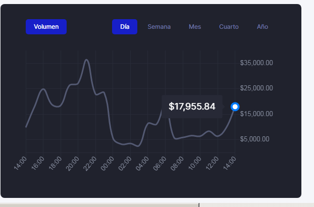This screenshot has height=207, width=314.
Task: Click the blue data point marker
Action: [235, 107]
